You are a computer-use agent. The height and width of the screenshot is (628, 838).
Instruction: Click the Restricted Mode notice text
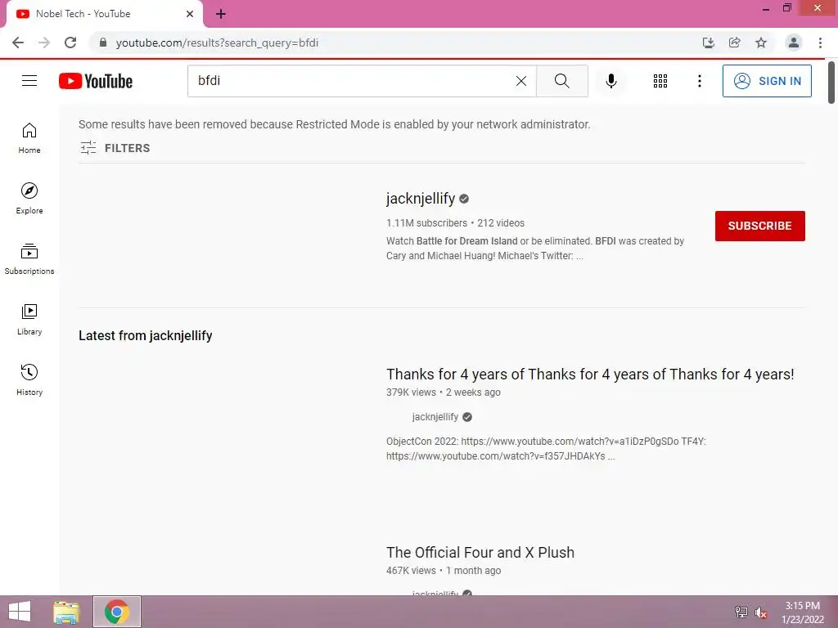(335, 124)
